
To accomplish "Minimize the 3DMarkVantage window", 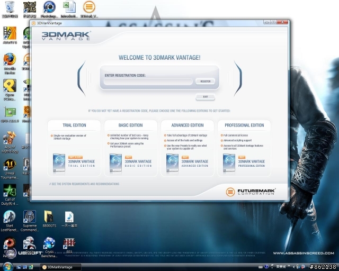I will [x=267, y=22].
